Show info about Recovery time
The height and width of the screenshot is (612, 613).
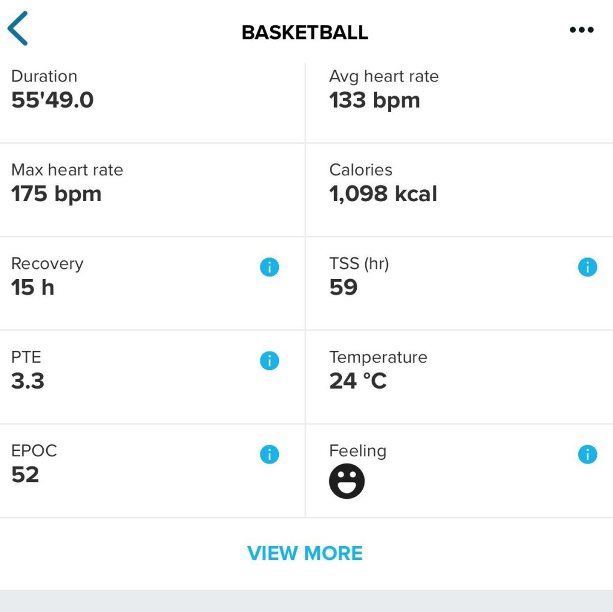point(269,268)
